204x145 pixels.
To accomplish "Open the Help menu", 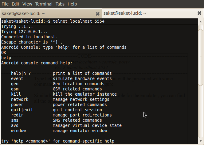I will tap(72, 4).
